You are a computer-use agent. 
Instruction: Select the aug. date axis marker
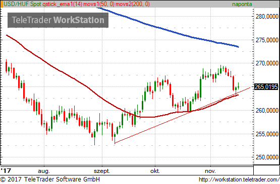click(44, 171)
